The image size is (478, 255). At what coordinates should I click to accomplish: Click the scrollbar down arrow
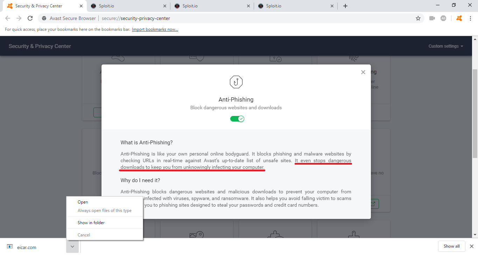(x=475, y=235)
